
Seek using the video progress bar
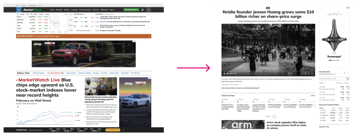tap(266, 71)
